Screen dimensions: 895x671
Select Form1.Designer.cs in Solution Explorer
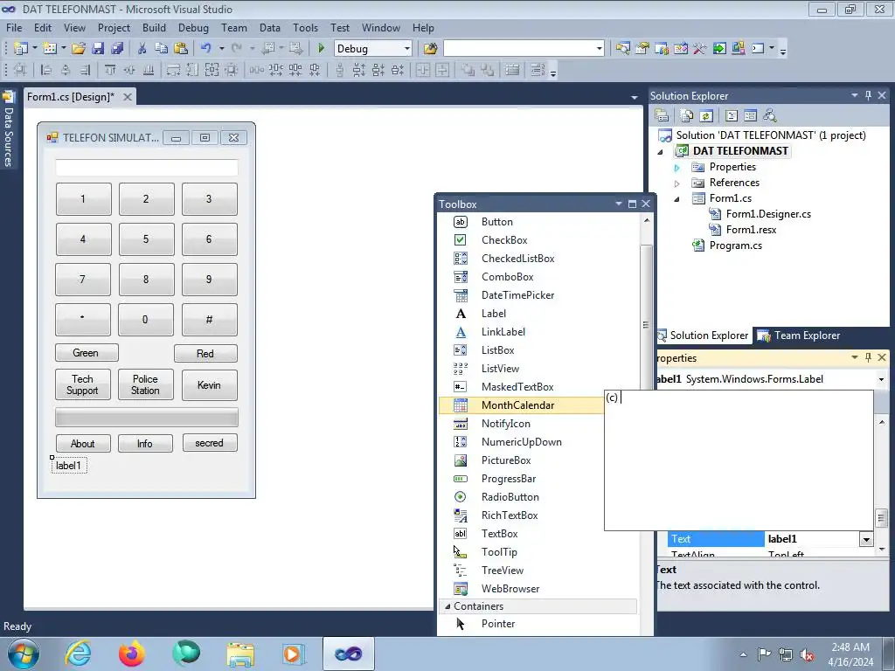tap(768, 214)
